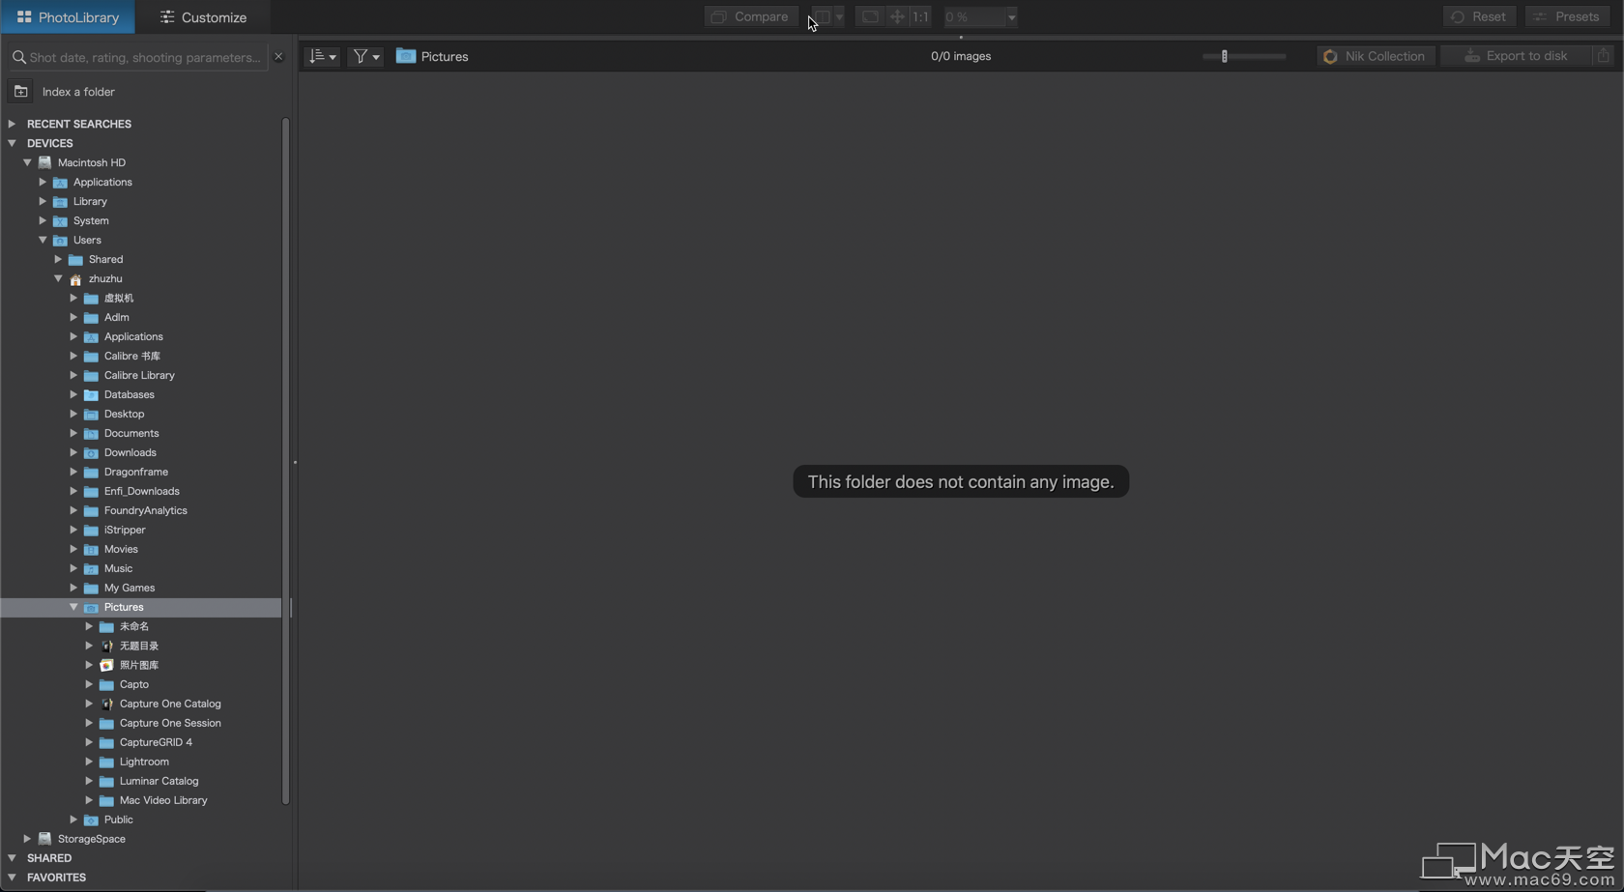This screenshot has height=892, width=1624.
Task: Click the Reset button
Action: [x=1479, y=16]
